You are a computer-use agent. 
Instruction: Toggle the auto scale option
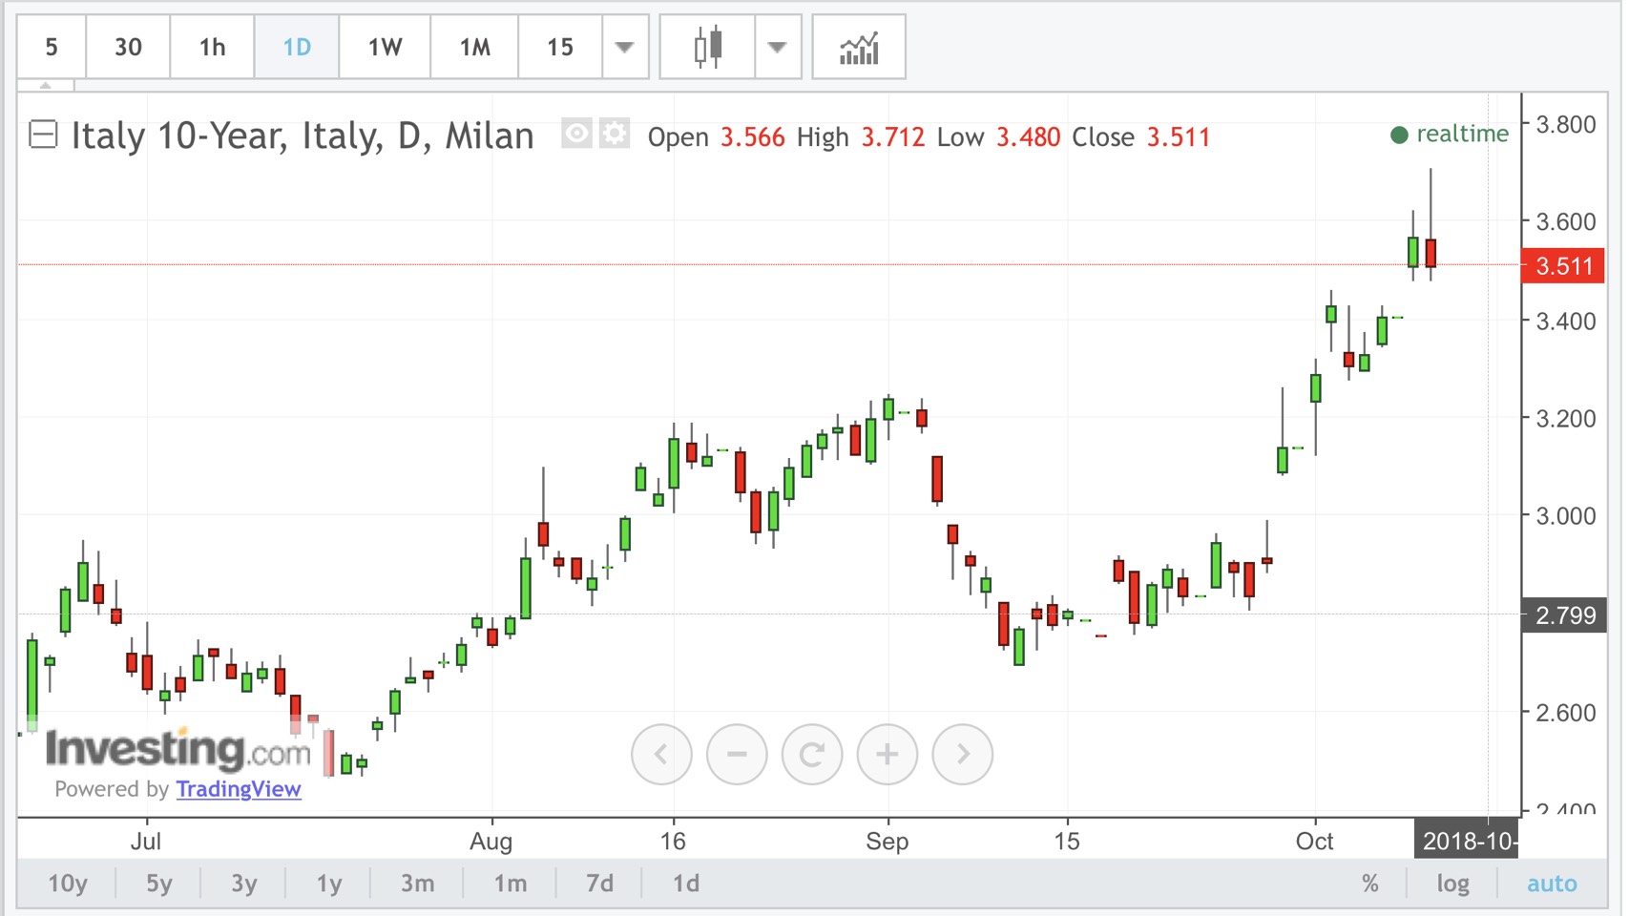[1552, 884]
